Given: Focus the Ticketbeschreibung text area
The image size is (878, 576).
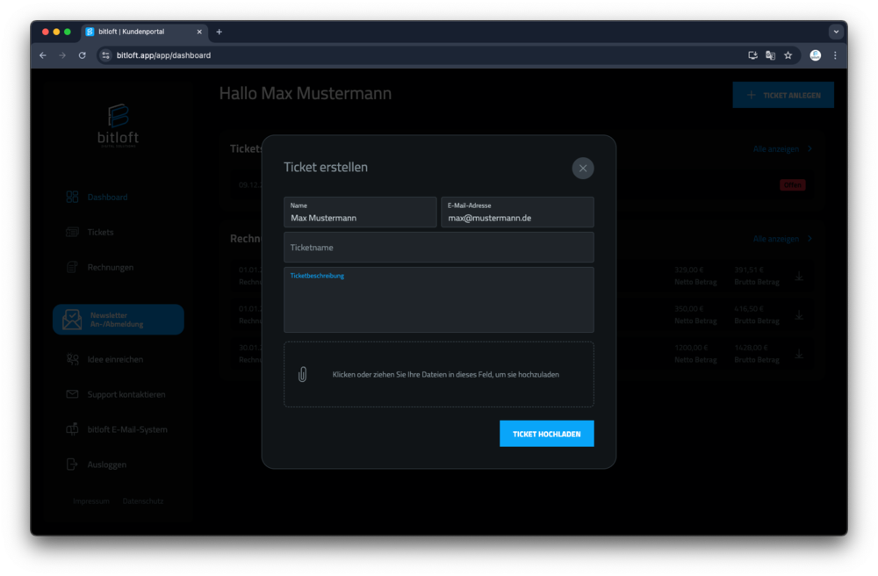Looking at the screenshot, I should (x=438, y=299).
